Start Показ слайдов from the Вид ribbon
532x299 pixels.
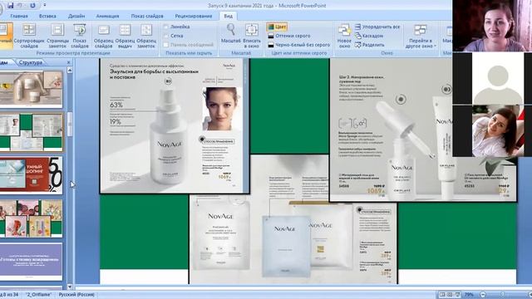coord(80,36)
